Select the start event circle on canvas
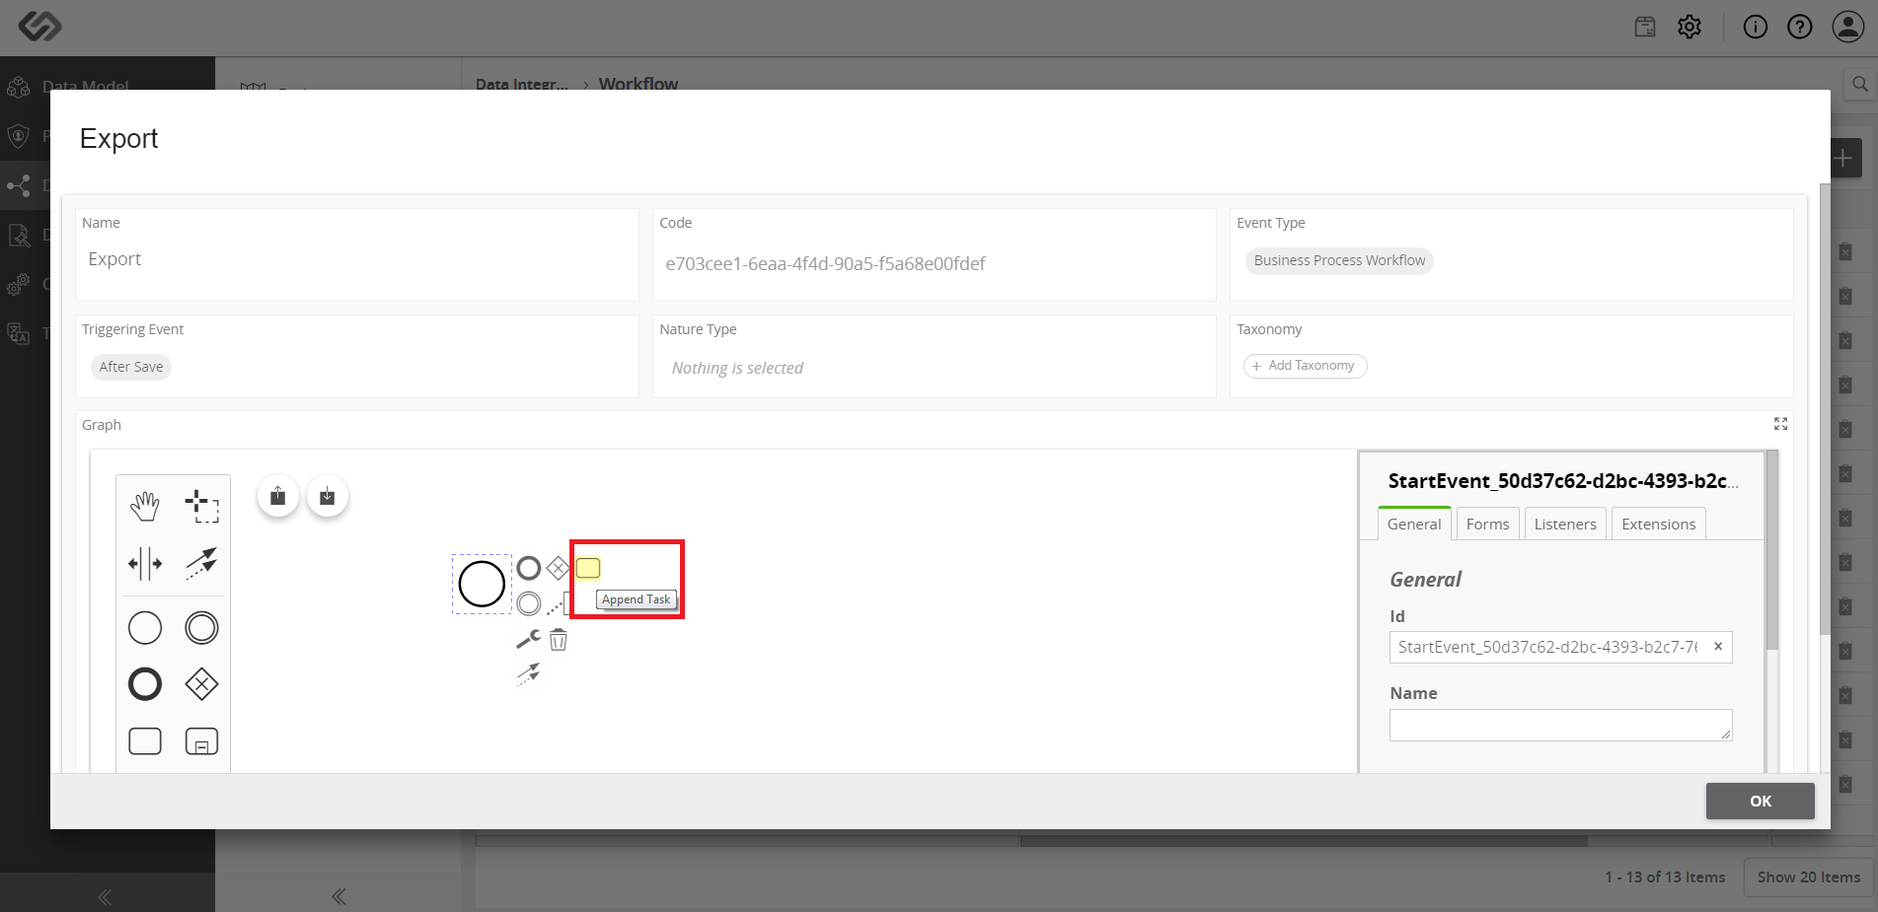The image size is (1878, 912). click(x=482, y=584)
